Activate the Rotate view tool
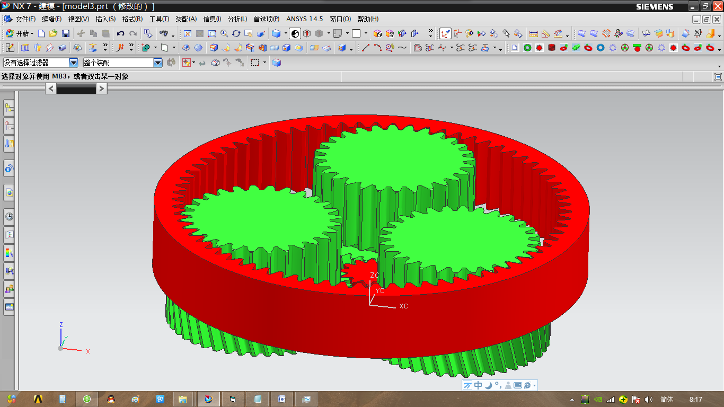Screen dimensions: 724x407 [236, 33]
